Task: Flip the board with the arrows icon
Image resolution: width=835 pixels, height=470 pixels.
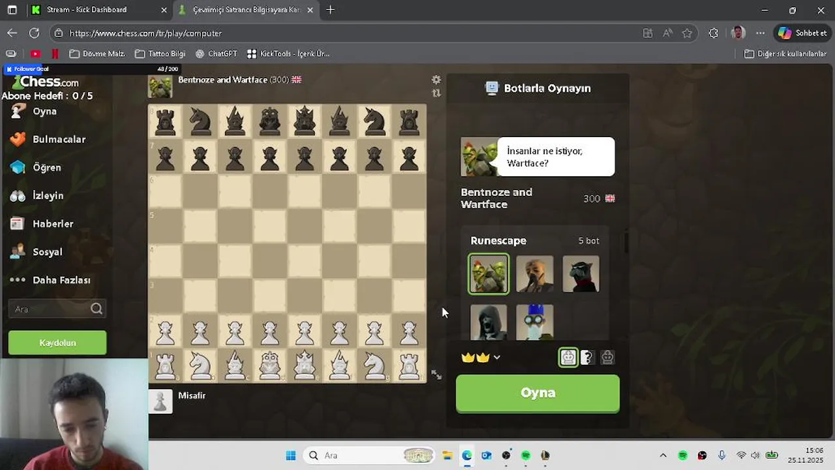Action: pyautogui.click(x=436, y=93)
